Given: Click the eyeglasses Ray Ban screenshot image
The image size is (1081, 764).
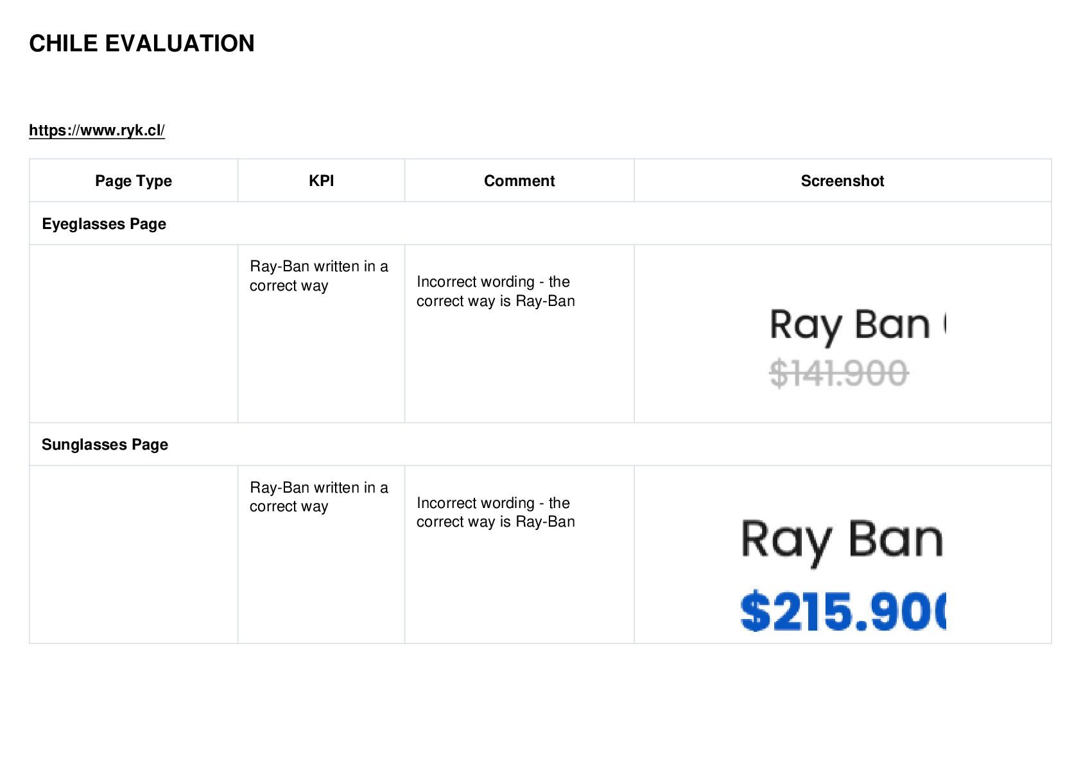Looking at the screenshot, I should [x=858, y=347].
